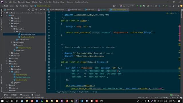Open the Tools menu

point(45,2)
